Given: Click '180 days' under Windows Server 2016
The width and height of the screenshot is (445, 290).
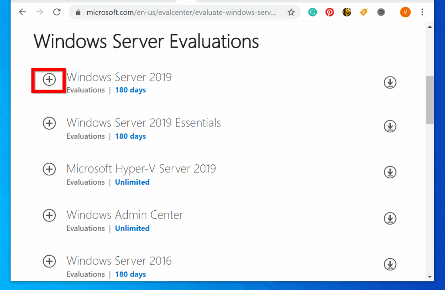Looking at the screenshot, I should [x=130, y=274].
